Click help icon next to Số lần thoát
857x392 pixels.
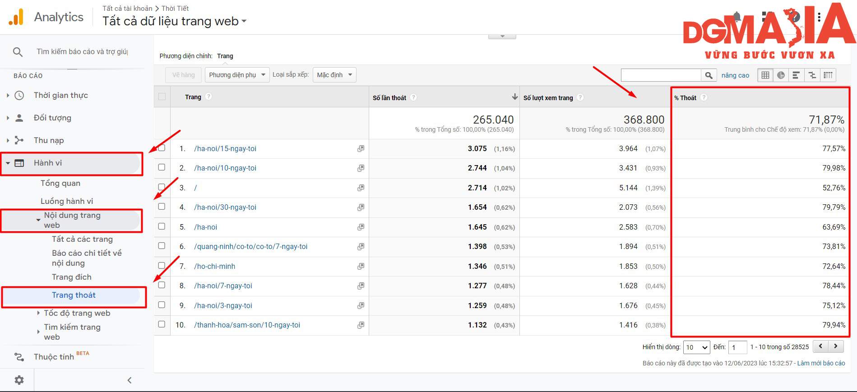(x=413, y=97)
